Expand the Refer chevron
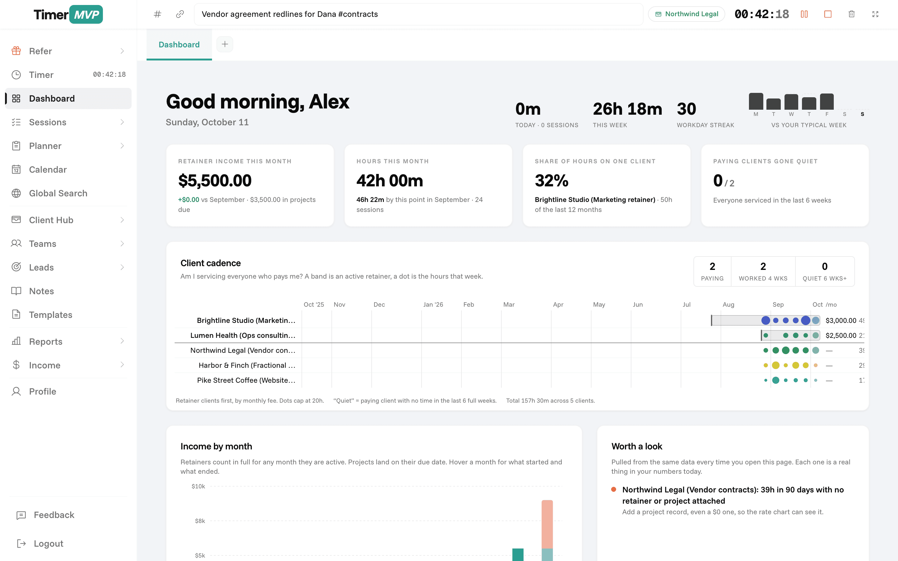The height and width of the screenshot is (561, 898). (122, 51)
